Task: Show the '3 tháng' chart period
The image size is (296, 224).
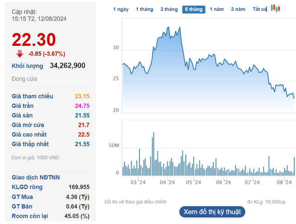Action: pos(169,9)
